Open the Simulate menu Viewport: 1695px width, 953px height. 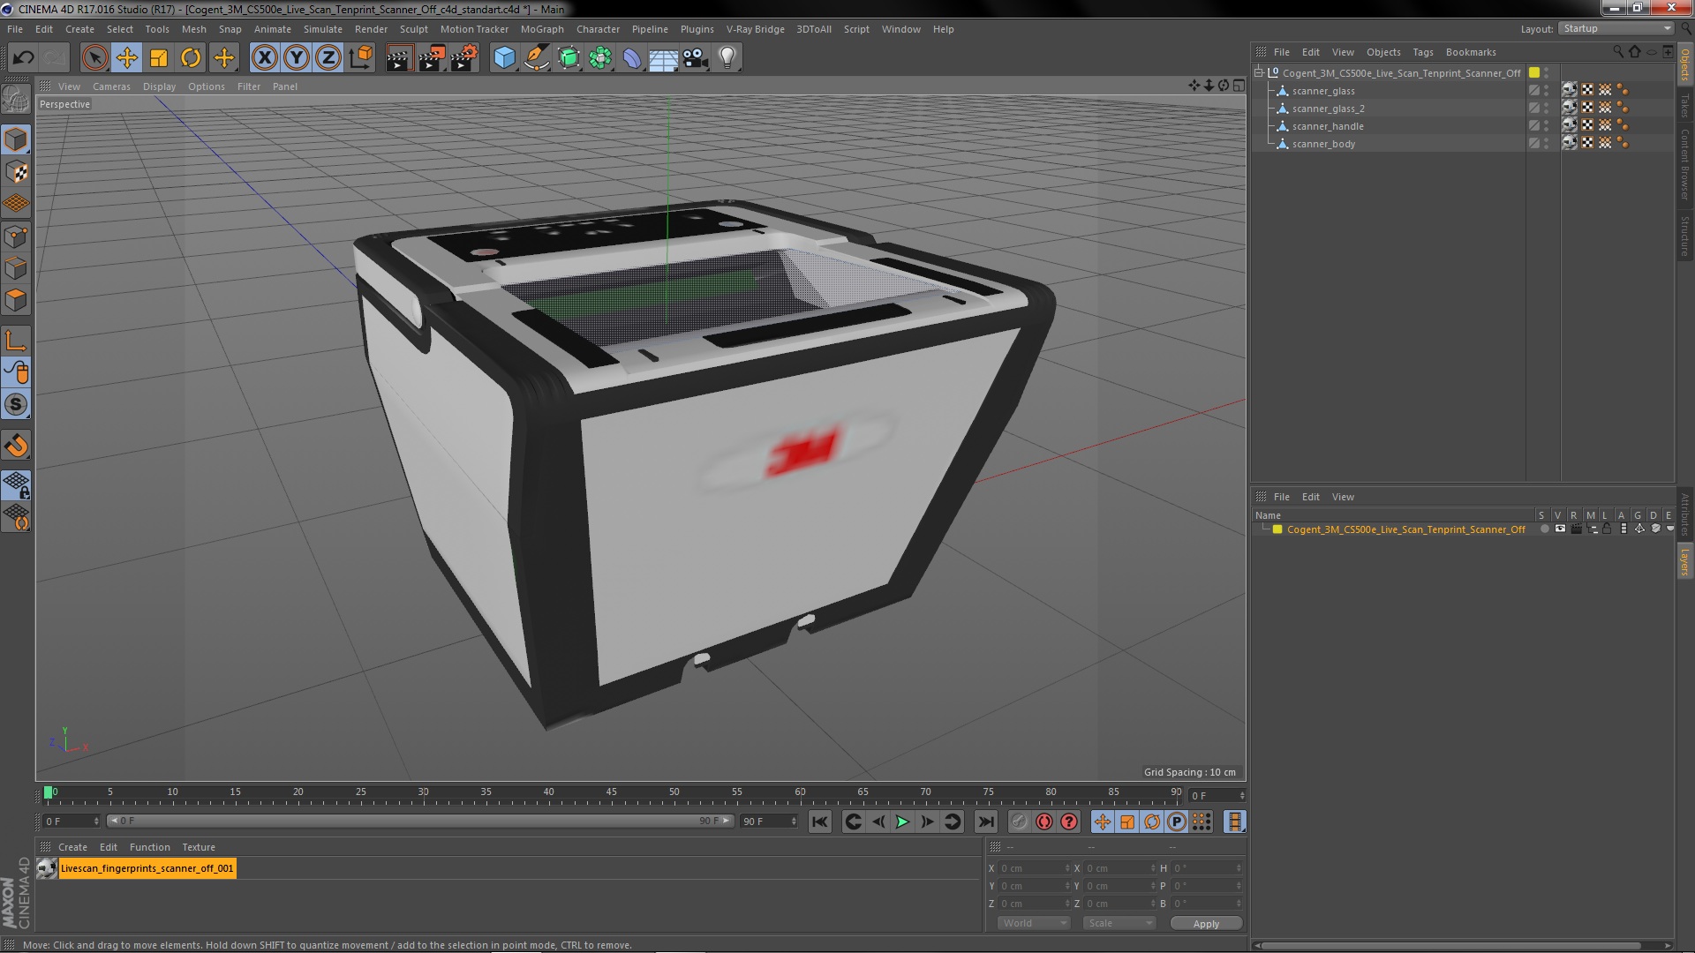[x=322, y=29]
